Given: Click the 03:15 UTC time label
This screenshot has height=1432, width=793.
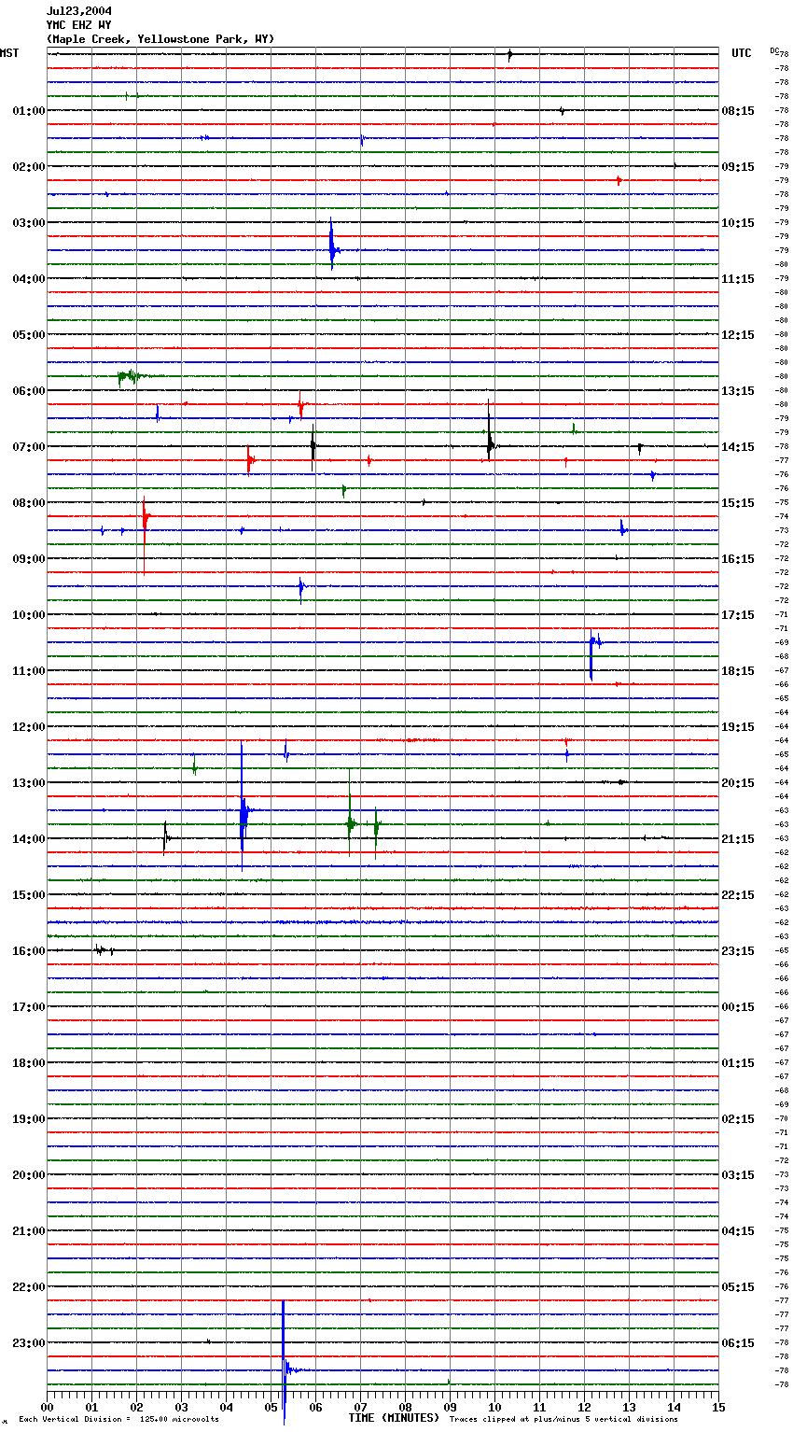Looking at the screenshot, I should pyautogui.click(x=738, y=1175).
